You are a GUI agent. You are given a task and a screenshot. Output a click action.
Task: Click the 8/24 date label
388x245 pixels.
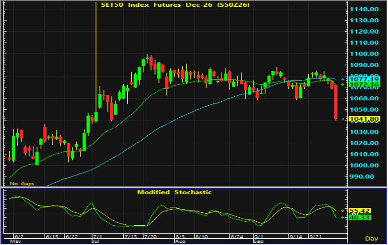point(237,236)
